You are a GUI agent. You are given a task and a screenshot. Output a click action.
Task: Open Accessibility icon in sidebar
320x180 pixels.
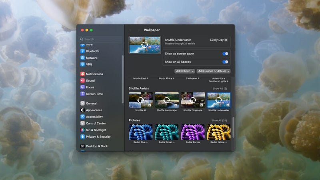click(82, 116)
